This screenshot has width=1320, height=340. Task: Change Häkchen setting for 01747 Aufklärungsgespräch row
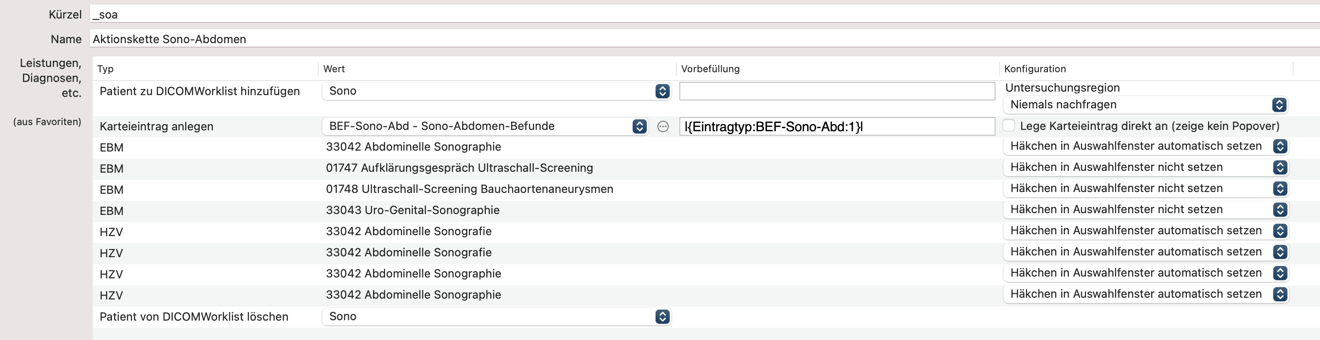(x=1145, y=167)
